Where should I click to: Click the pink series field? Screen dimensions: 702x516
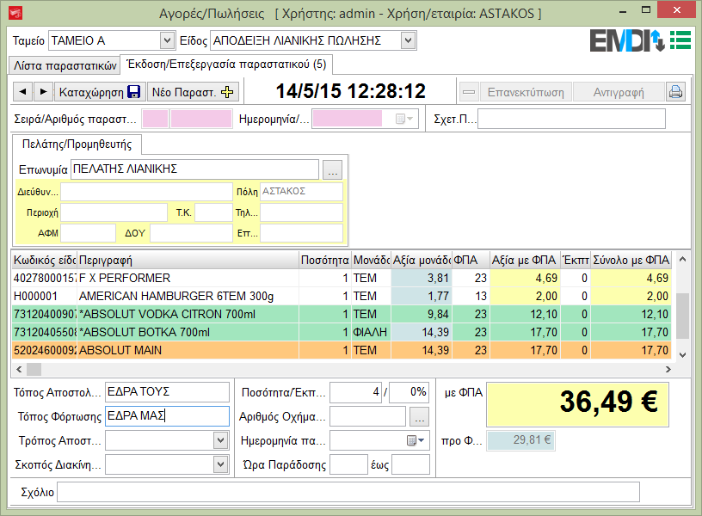point(155,119)
